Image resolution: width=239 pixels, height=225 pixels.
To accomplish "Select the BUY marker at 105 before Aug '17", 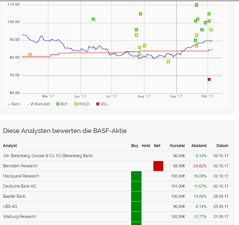I will tap(140, 14).
